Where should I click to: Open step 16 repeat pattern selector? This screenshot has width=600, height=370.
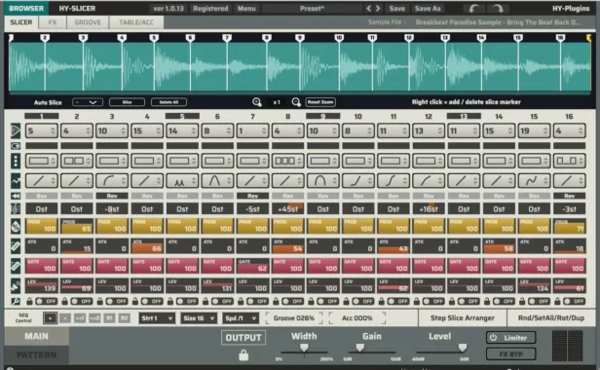(570, 161)
